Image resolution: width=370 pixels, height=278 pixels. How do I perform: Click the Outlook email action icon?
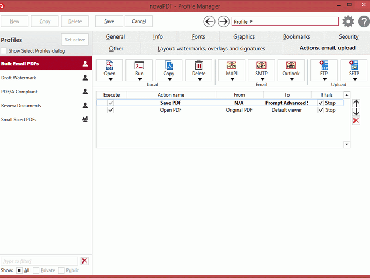pos(291,65)
